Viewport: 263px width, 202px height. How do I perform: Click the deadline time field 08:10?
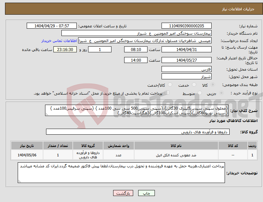[x=136, y=49]
